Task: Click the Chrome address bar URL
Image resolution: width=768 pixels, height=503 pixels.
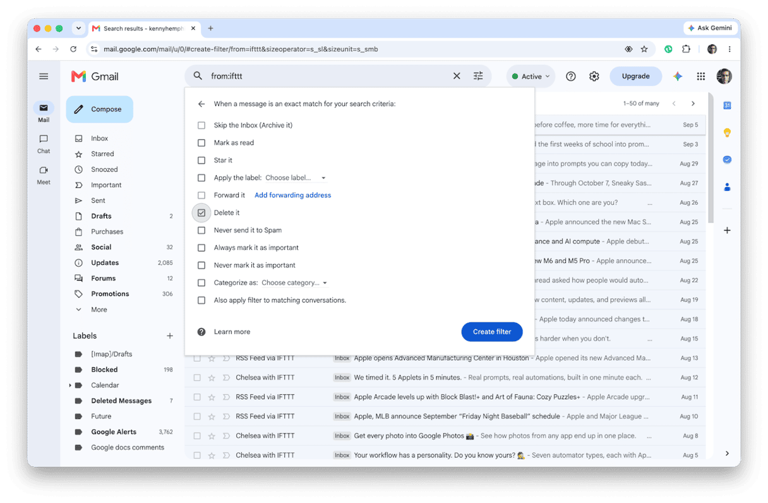Action: [x=241, y=49]
